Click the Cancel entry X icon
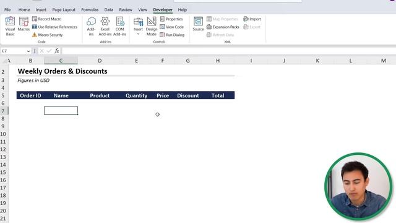Viewport: 396px width, 223px height. tap(41, 51)
